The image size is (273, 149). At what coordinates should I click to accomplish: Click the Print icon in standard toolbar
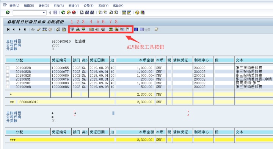pyautogui.click(x=82, y=12)
